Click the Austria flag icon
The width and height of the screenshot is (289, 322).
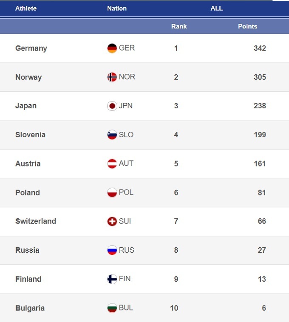112,164
